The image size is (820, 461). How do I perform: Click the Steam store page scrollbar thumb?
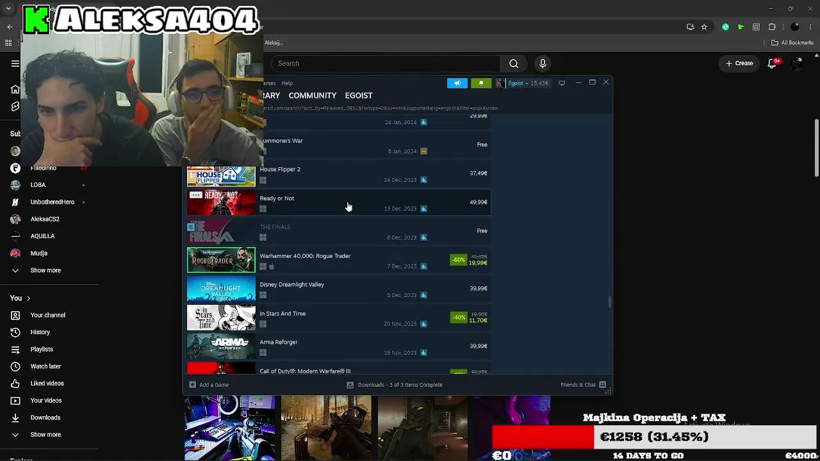coord(610,302)
